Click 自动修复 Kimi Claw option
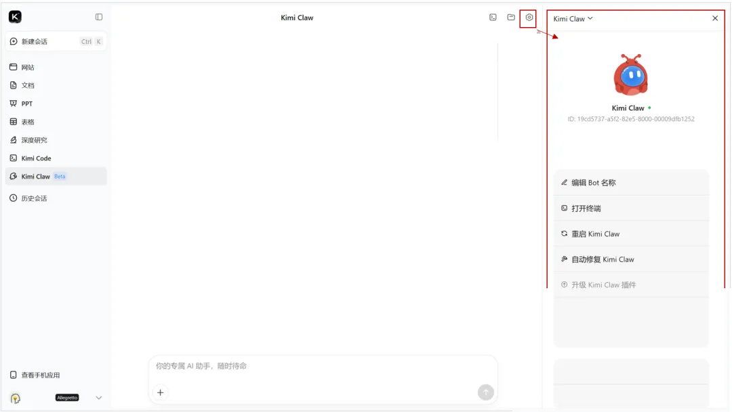732x412 pixels. [x=631, y=260]
